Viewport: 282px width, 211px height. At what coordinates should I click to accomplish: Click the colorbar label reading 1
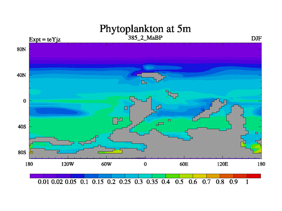[247, 182]
